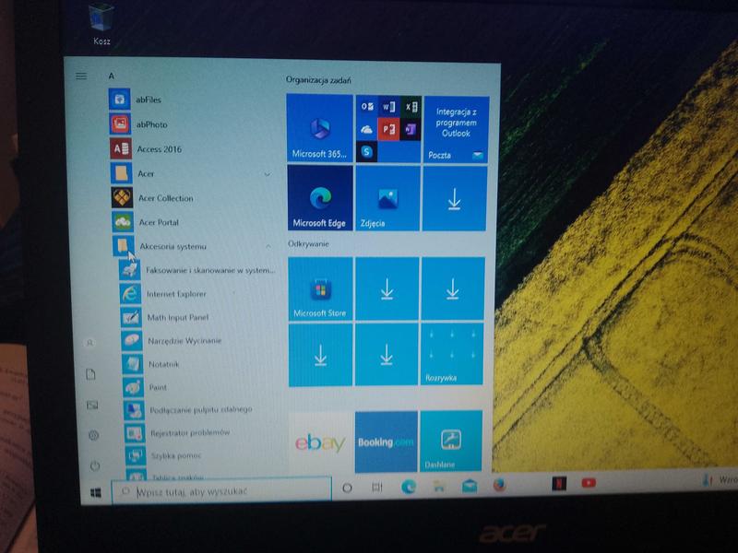Image resolution: width=738 pixels, height=553 pixels.
Task: Expand the Acer folder
Action: point(267,174)
